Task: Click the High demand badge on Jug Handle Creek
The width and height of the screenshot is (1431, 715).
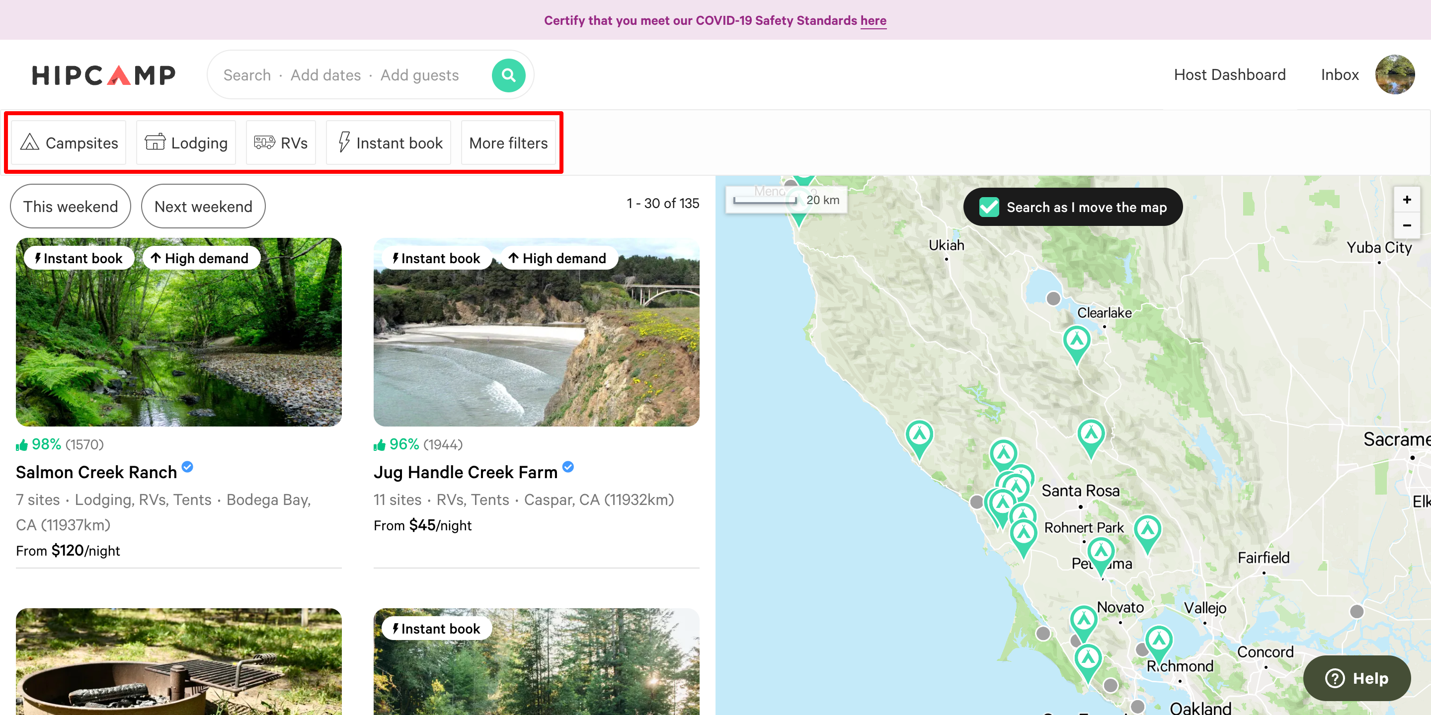Action: coord(559,258)
